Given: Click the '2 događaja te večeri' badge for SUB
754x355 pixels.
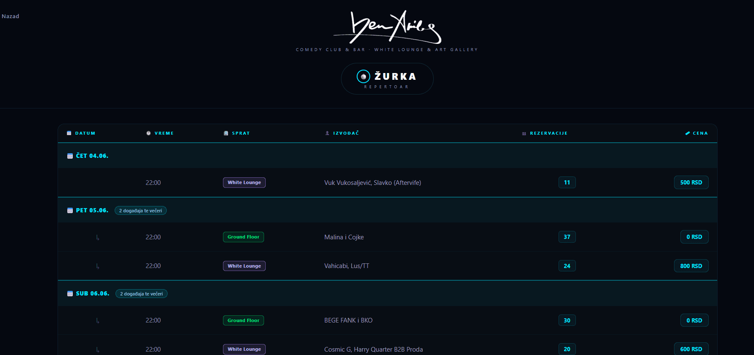Looking at the screenshot, I should point(141,294).
